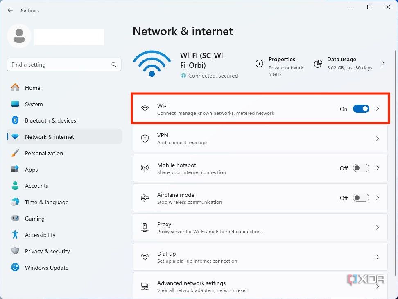Open VPN page with its chevron
This screenshot has height=299, width=398.
coord(378,138)
